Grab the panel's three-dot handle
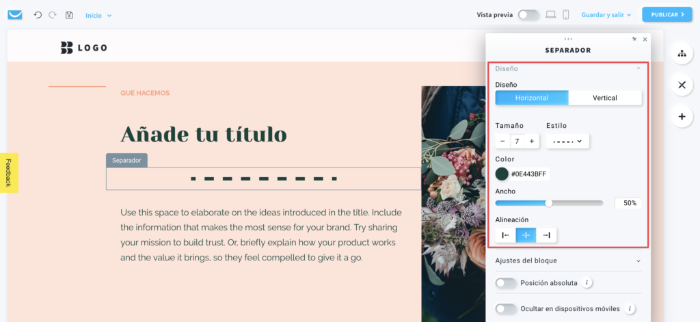700x322 pixels. 568,39
